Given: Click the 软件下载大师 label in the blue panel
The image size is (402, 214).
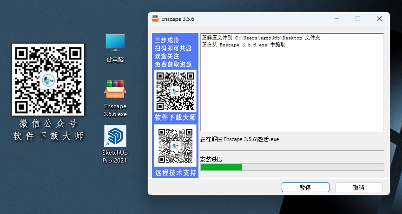Looking at the screenshot, I should (x=175, y=117).
